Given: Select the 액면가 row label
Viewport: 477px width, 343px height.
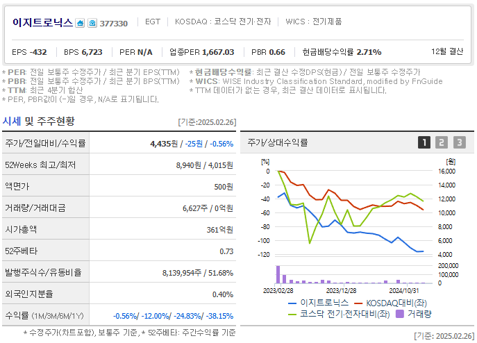Looking at the screenshot, I should (x=17, y=186).
